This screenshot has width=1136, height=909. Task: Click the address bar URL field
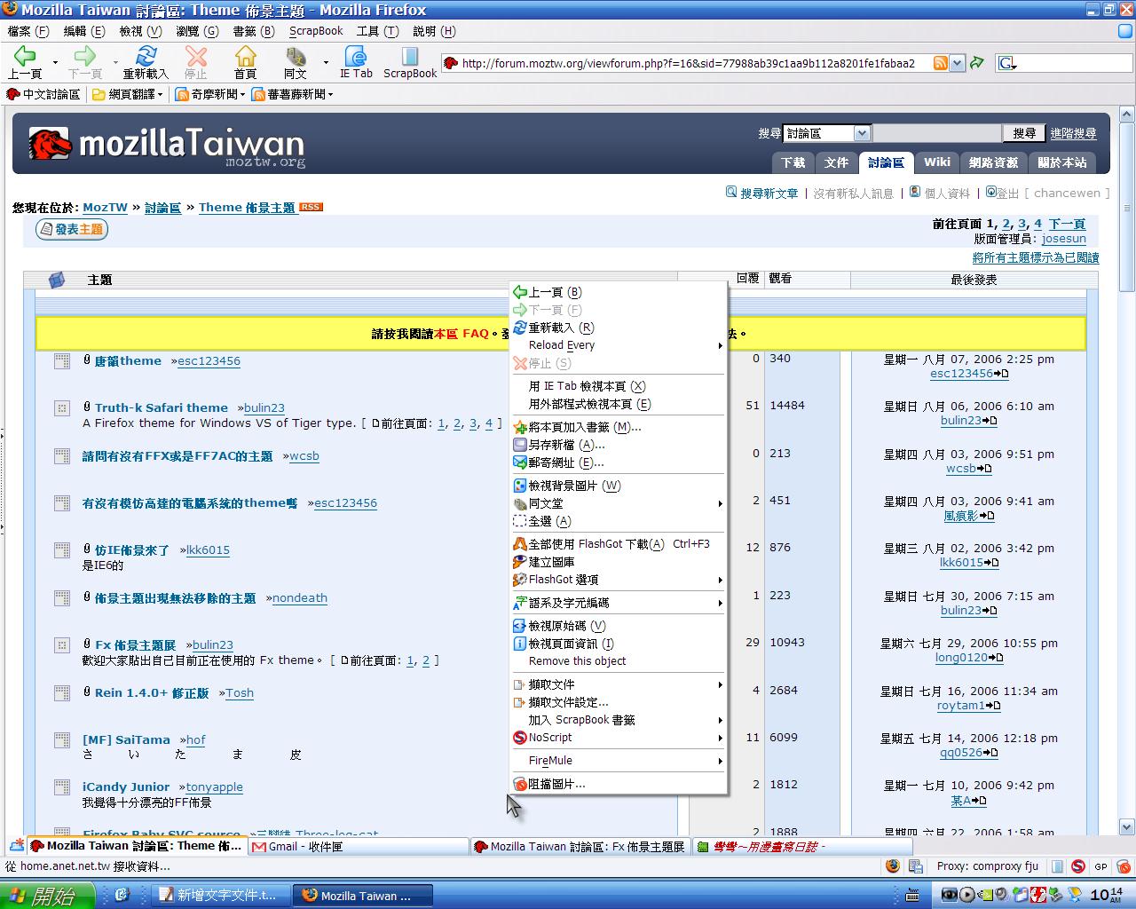point(696,63)
